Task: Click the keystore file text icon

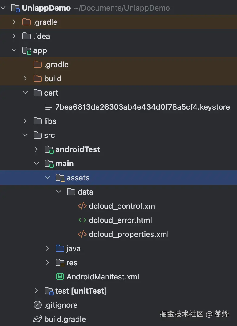Action: (x=49, y=107)
